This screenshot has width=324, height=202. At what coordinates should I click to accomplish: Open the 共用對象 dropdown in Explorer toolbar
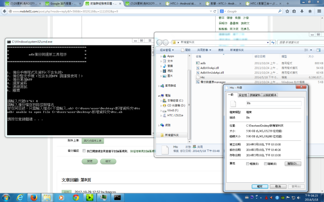[204, 50]
